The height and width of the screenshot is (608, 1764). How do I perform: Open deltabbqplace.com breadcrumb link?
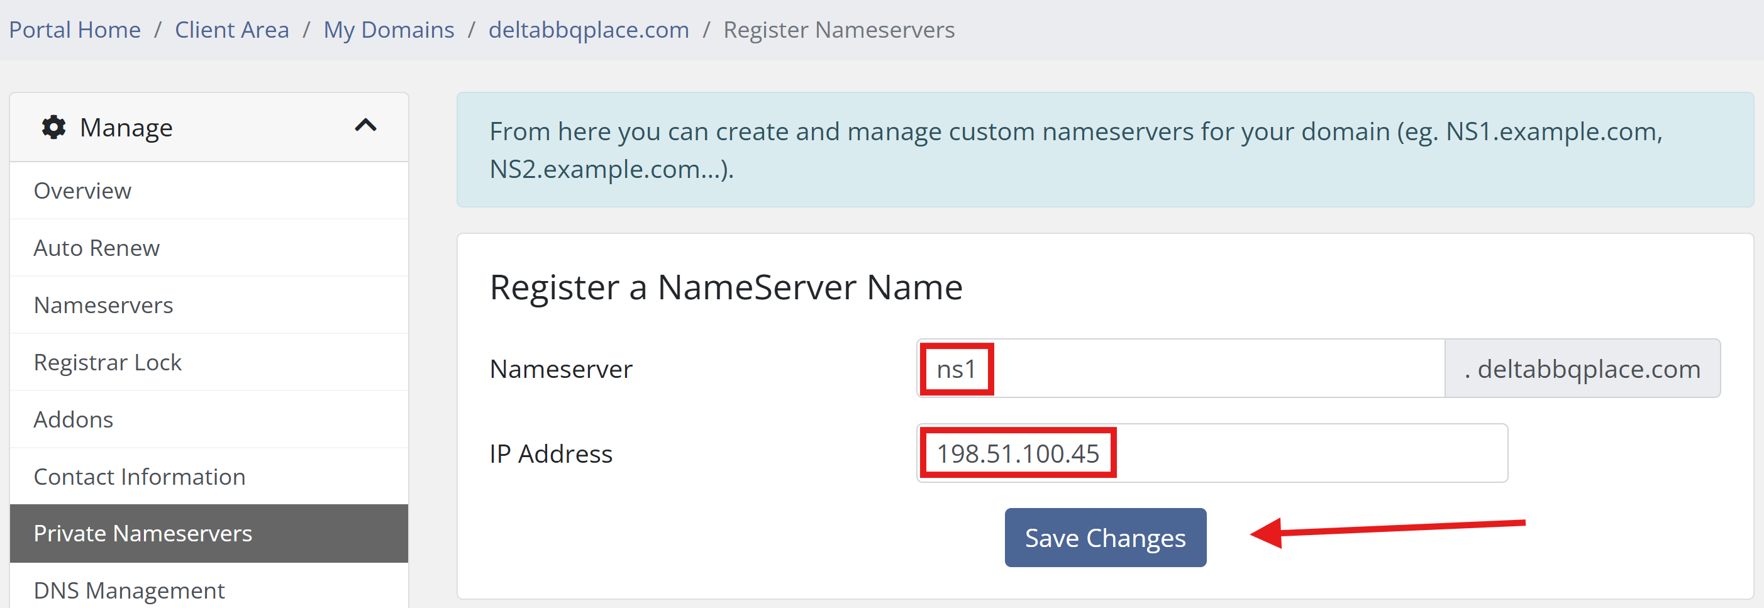588,30
